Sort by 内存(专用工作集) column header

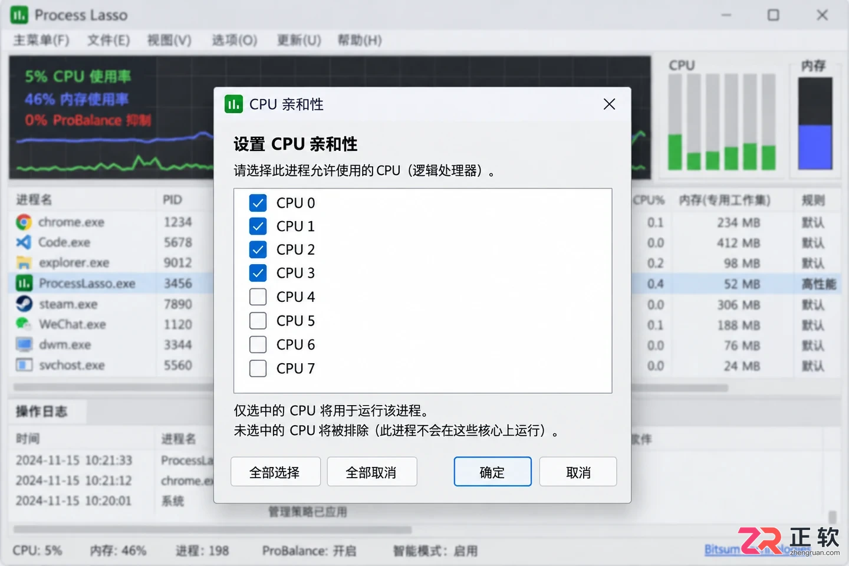[725, 200]
